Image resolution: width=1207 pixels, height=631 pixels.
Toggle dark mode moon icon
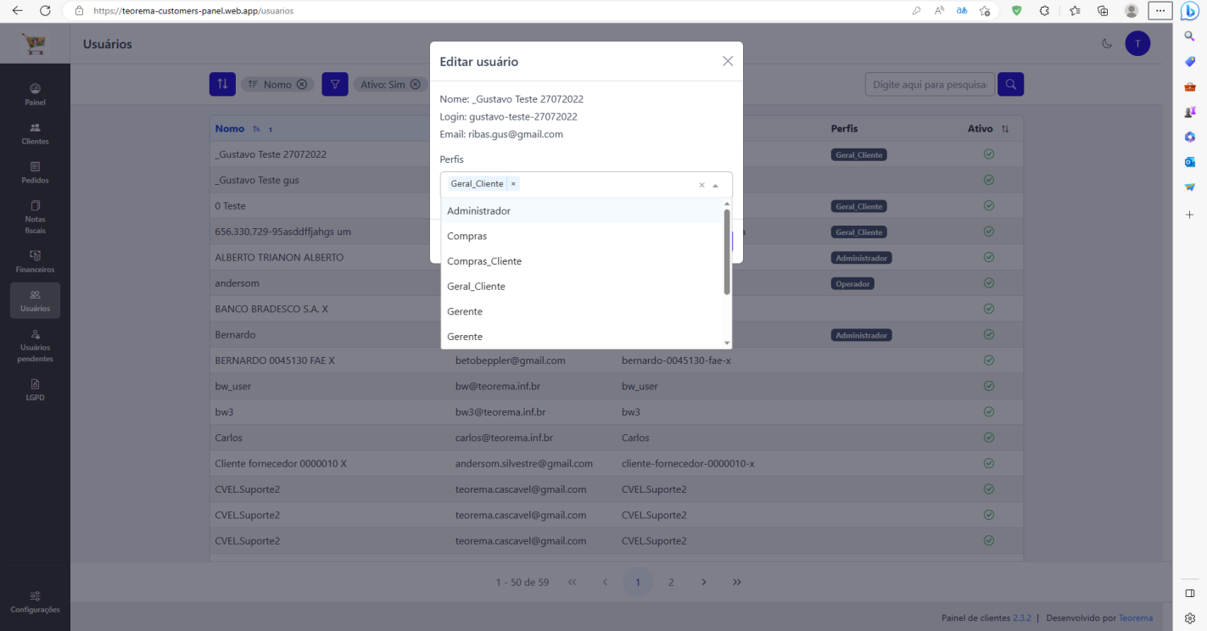click(1107, 43)
